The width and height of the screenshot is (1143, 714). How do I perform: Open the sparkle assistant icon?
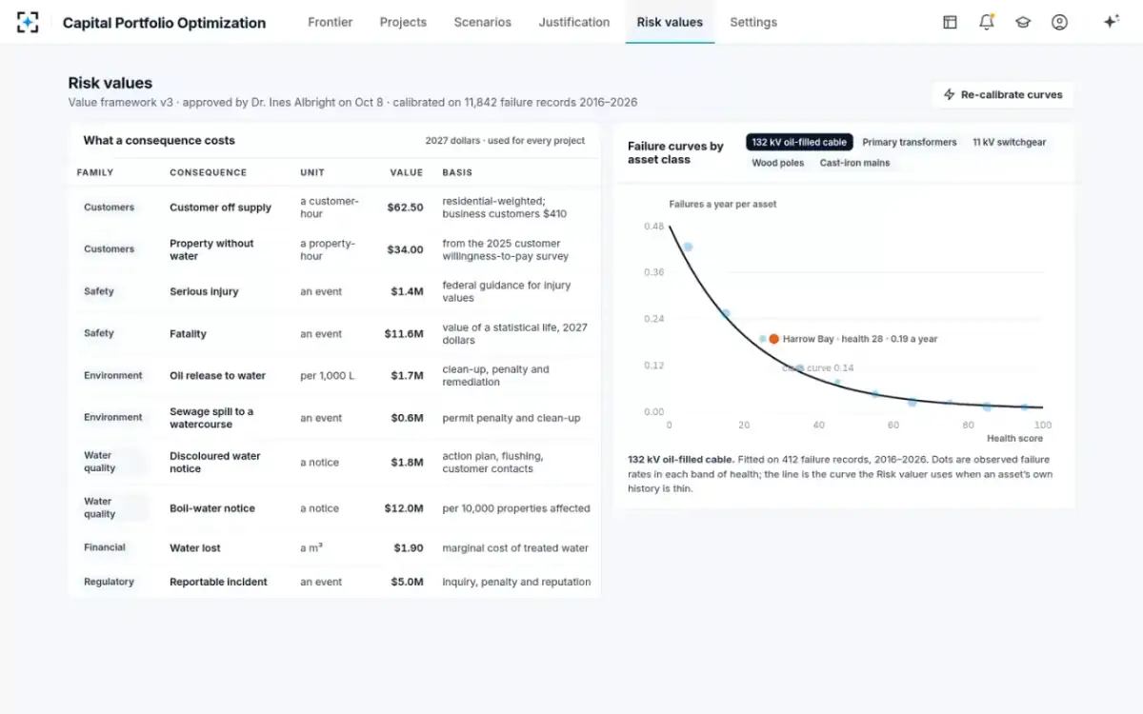[x=1111, y=22]
